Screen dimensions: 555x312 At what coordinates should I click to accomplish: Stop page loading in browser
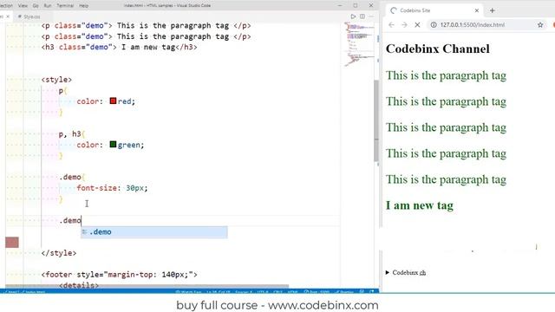coord(417,25)
